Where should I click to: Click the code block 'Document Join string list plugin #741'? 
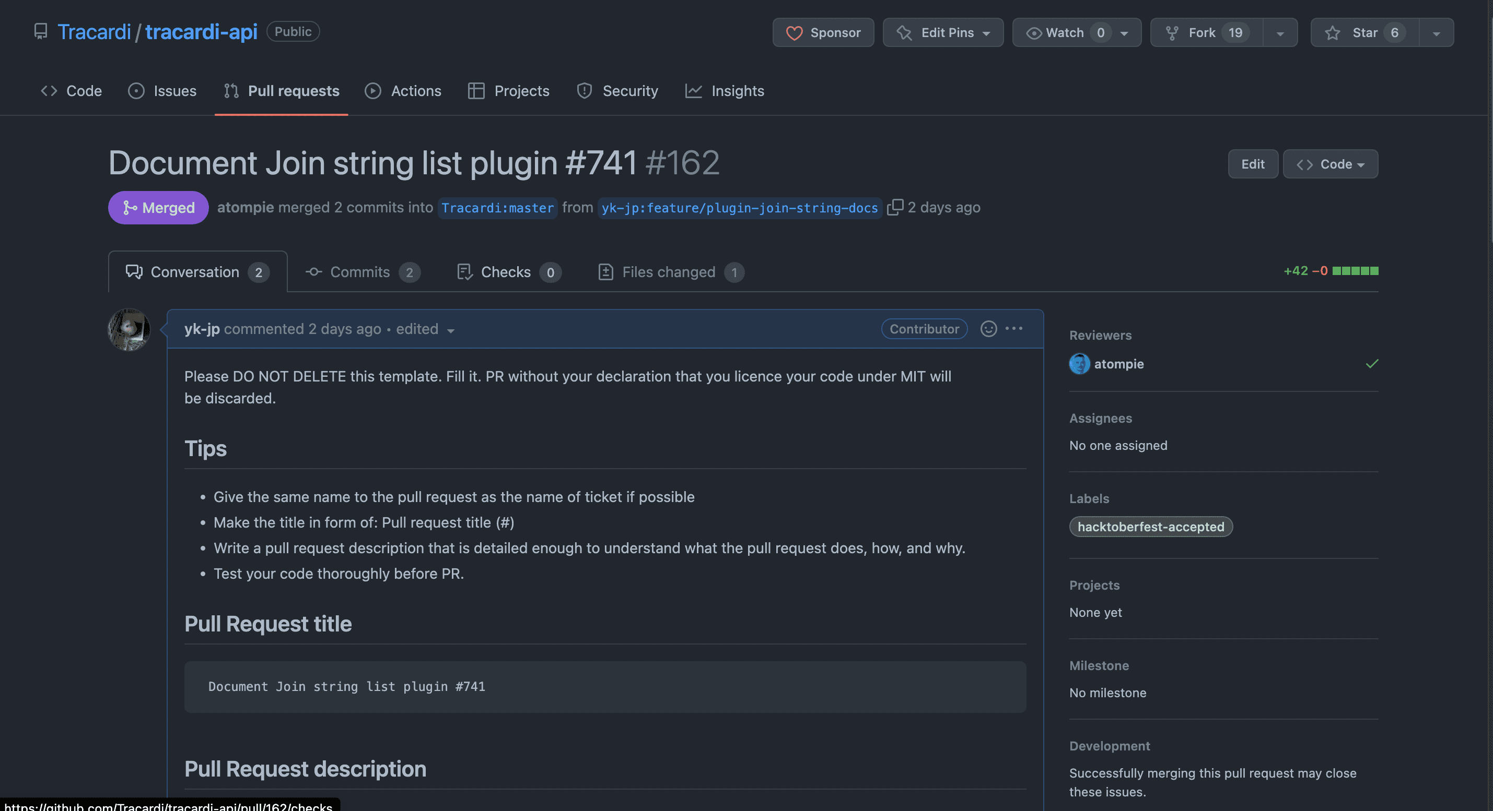(x=605, y=687)
